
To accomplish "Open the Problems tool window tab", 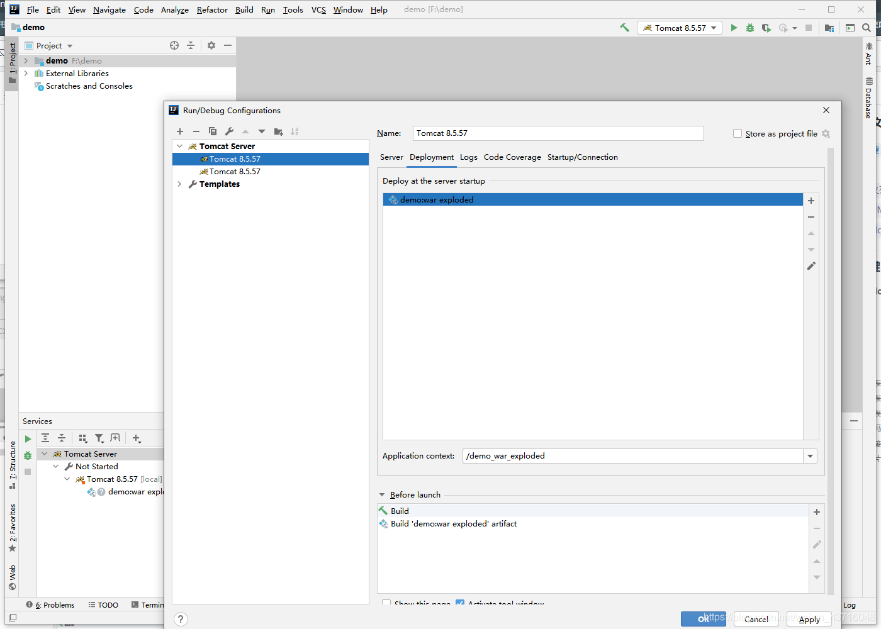I will click(x=50, y=605).
